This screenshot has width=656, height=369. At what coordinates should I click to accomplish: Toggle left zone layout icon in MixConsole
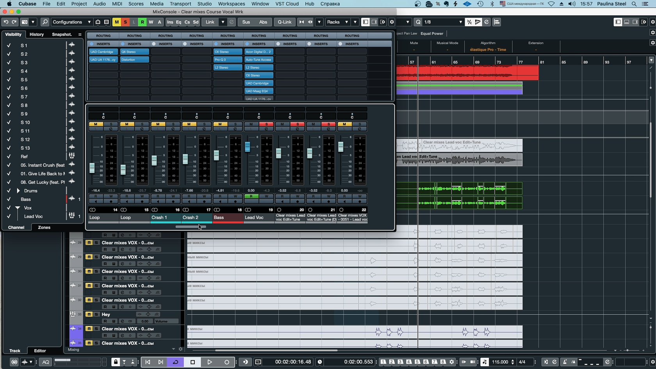click(x=365, y=22)
